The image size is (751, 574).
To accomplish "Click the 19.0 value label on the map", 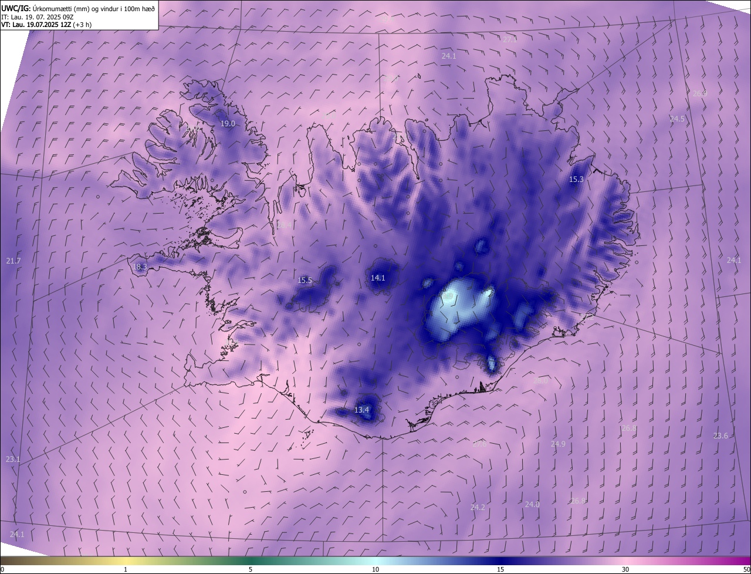I will coord(228,124).
